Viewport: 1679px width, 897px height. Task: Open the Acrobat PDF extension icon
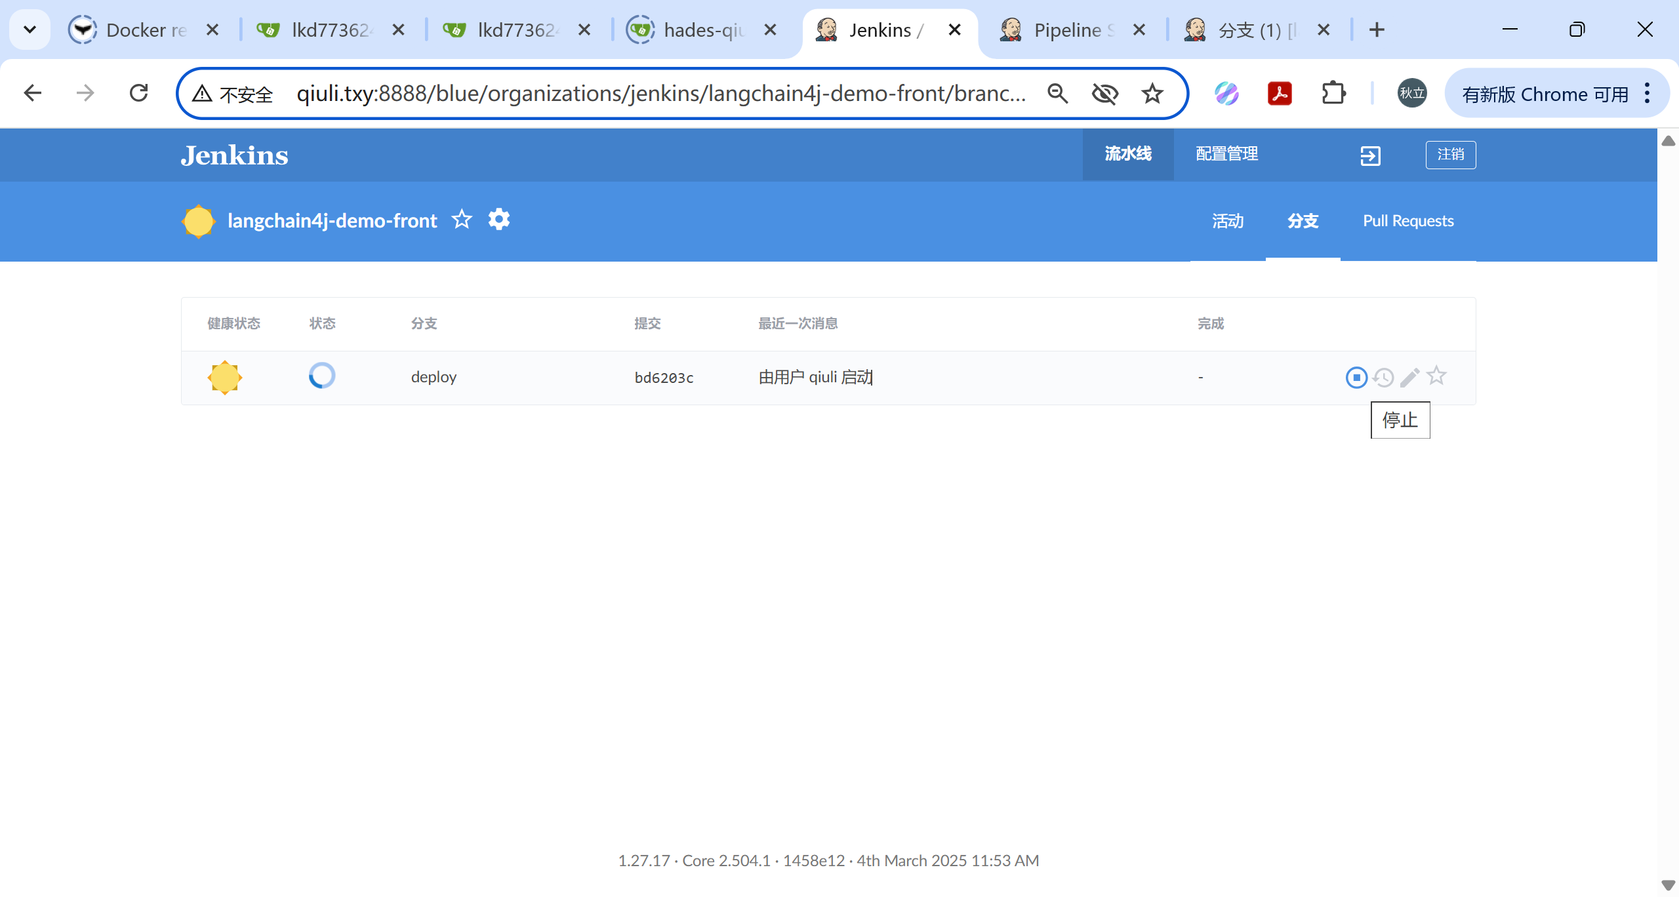(x=1279, y=94)
